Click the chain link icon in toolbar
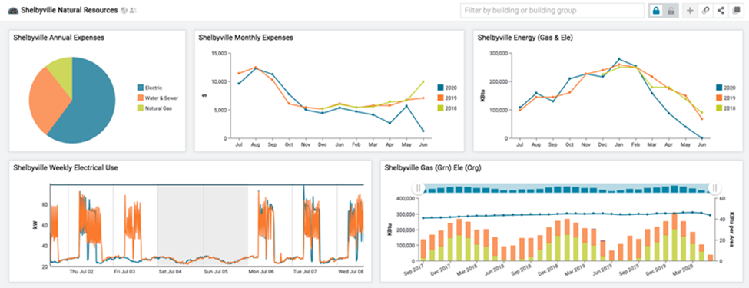749x288 pixels. coord(705,11)
